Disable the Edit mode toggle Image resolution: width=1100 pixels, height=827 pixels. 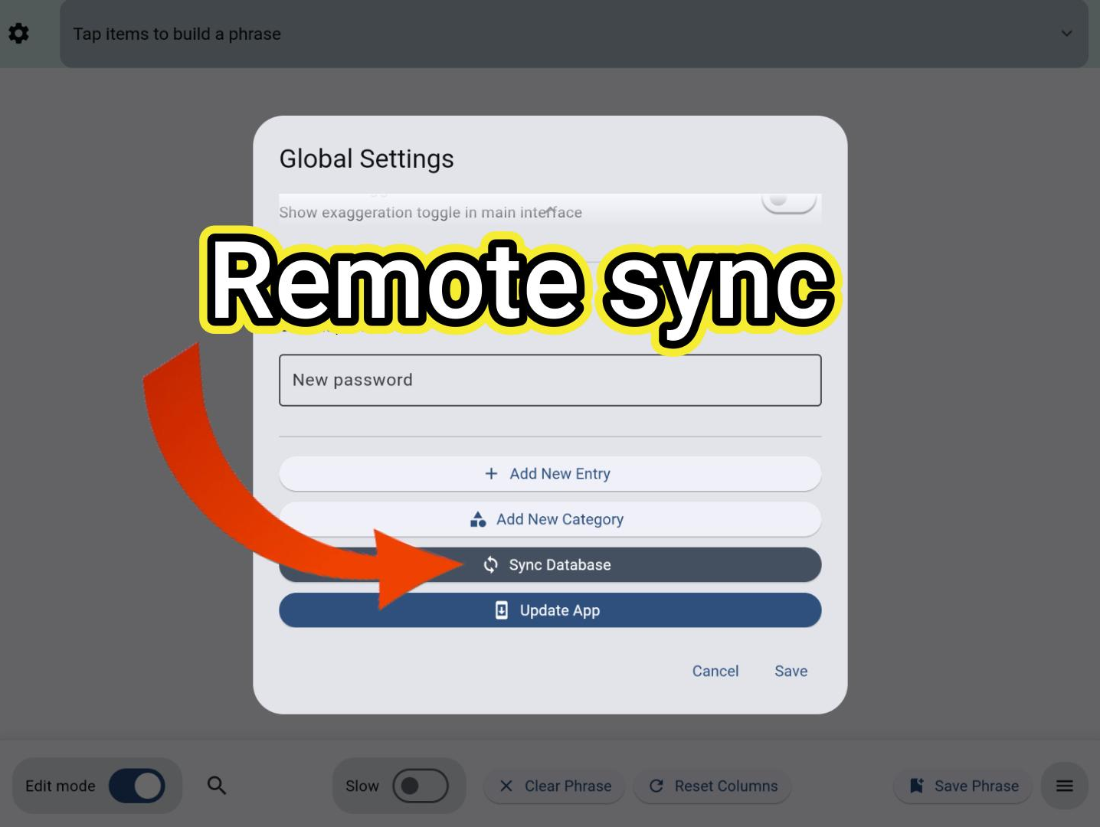pyautogui.click(x=137, y=786)
